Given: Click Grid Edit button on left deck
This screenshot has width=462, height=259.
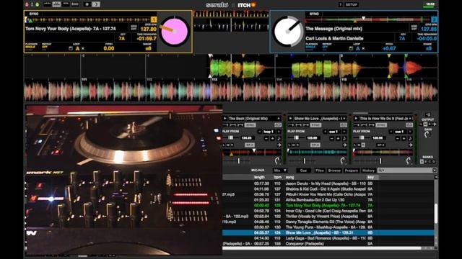Looking at the screenshot, I should (134, 27).
